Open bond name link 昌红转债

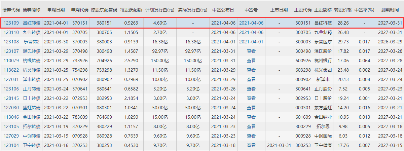pos(32,23)
